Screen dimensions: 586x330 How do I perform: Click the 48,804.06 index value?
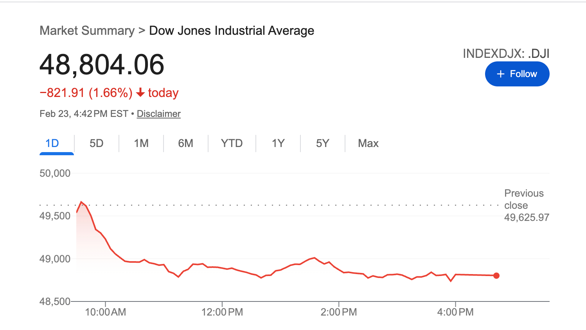[x=102, y=65]
